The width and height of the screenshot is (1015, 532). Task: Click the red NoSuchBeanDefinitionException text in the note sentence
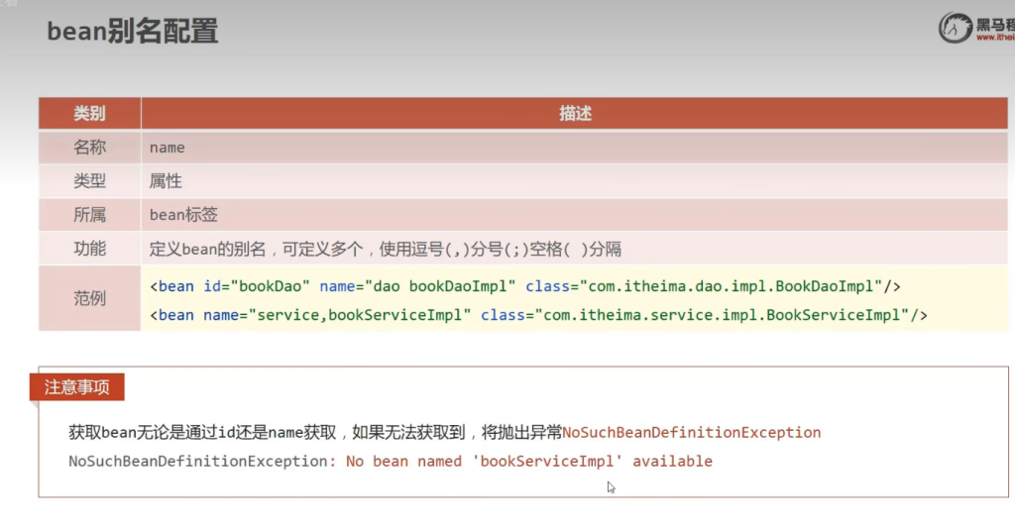(x=691, y=432)
